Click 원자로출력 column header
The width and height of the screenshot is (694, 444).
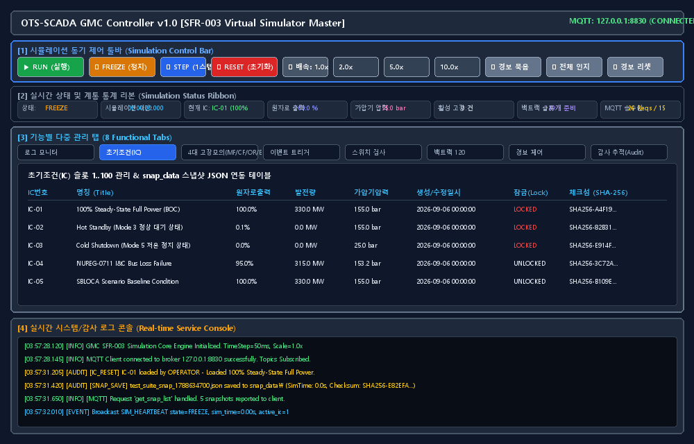tap(253, 192)
